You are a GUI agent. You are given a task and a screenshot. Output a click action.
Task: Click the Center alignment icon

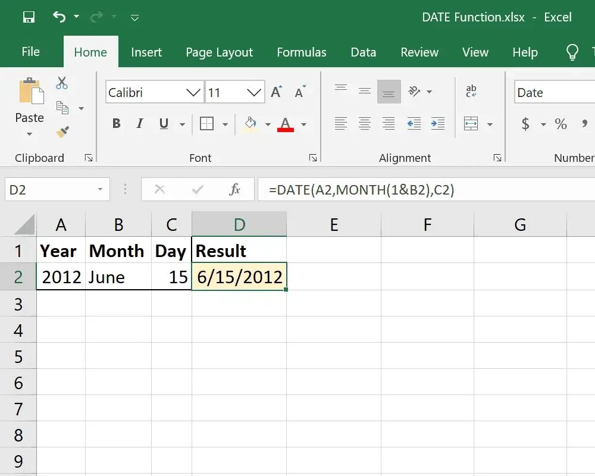point(365,124)
